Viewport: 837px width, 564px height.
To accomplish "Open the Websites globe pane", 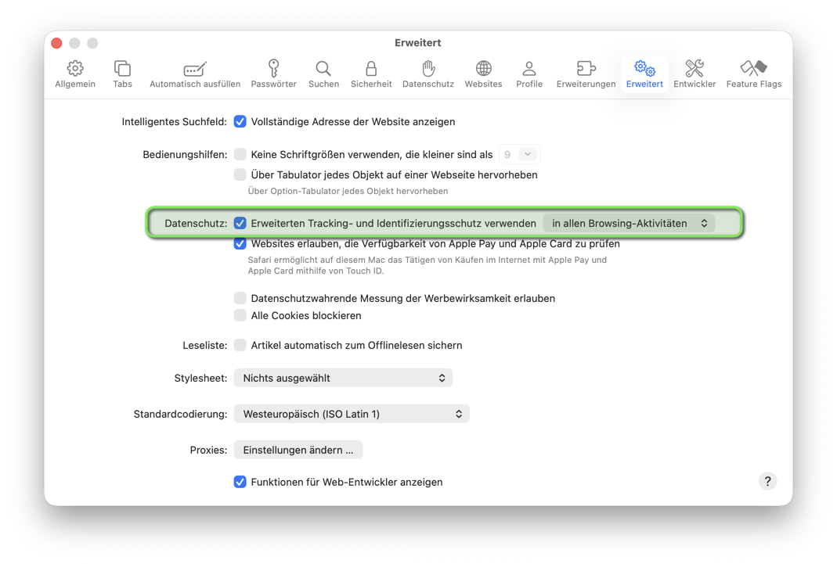I will pos(483,74).
